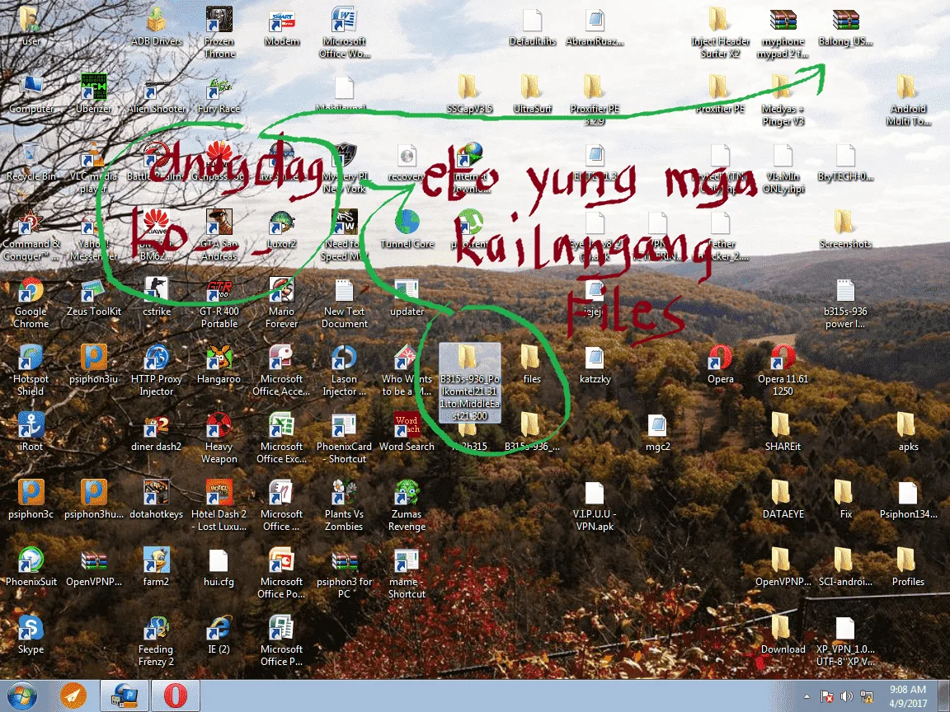Select the highlighted B315s-936 Polkomtel folder
The width and height of the screenshot is (950, 712).
click(x=469, y=382)
